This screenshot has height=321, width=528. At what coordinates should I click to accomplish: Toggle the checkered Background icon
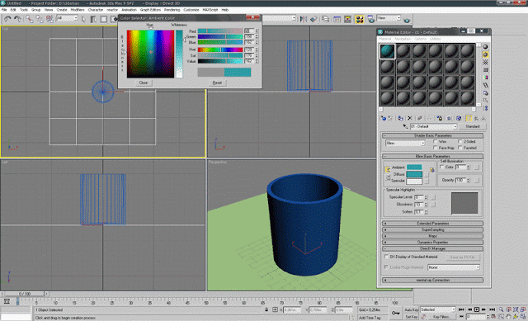coord(485,63)
